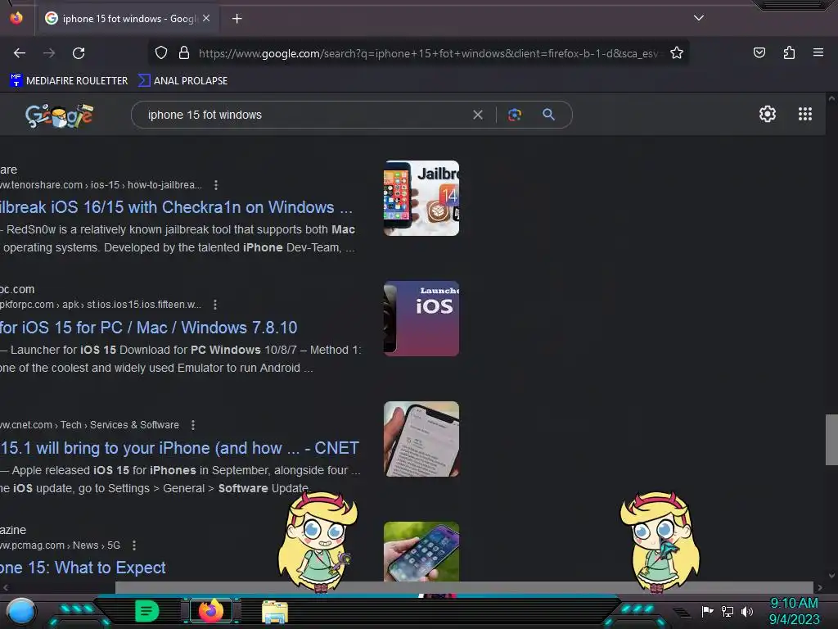This screenshot has height=629, width=838.
Task: Reload the current page
Action: pyautogui.click(x=79, y=53)
